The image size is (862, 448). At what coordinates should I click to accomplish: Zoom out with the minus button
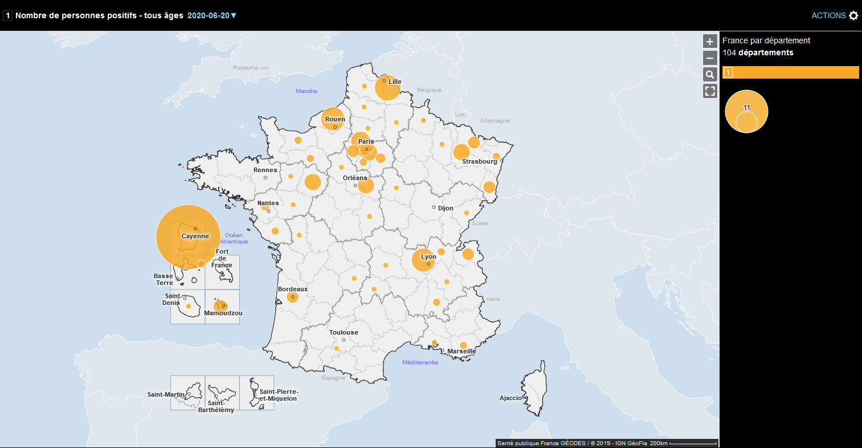point(710,58)
